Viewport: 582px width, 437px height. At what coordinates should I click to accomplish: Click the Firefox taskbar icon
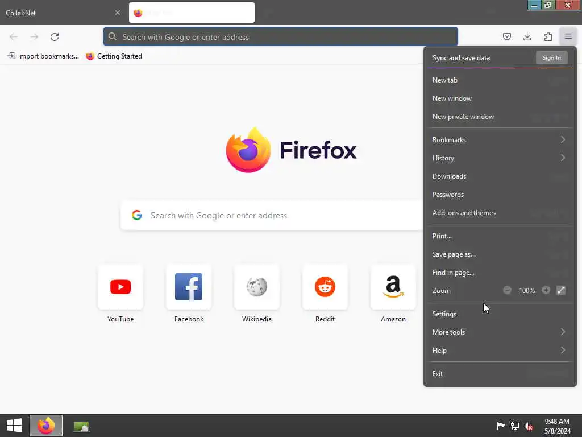tap(46, 426)
